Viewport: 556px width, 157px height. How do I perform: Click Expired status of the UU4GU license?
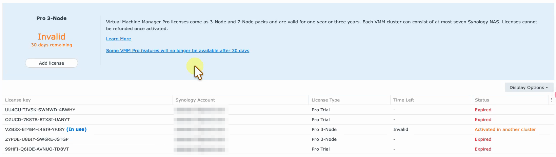[483, 110]
